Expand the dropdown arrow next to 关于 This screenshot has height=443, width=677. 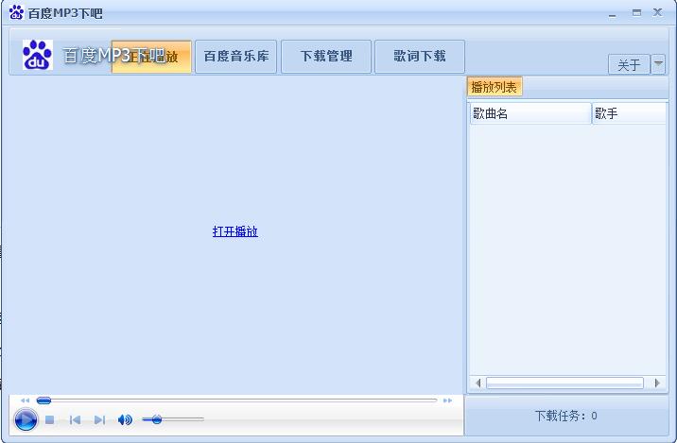[x=658, y=65]
